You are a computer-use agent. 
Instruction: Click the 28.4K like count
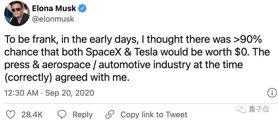click(x=32, y=115)
